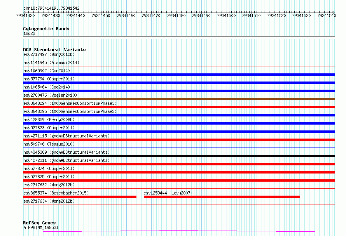Click the RefSeq Genes track heading
The height and width of the screenshot is (236, 346).
[x=39, y=223]
